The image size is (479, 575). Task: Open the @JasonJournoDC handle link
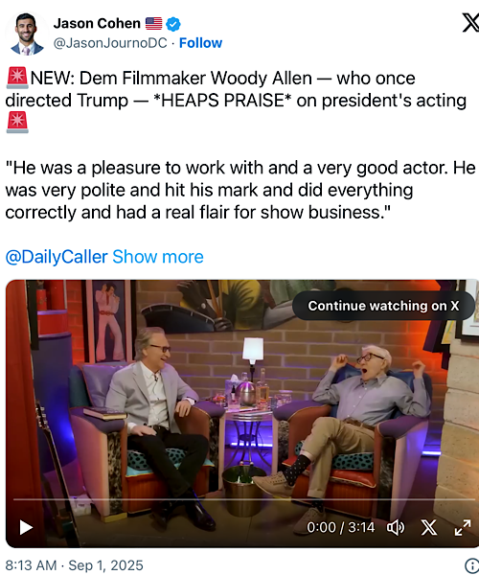coord(110,43)
